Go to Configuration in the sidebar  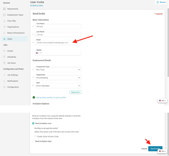click(13, 87)
